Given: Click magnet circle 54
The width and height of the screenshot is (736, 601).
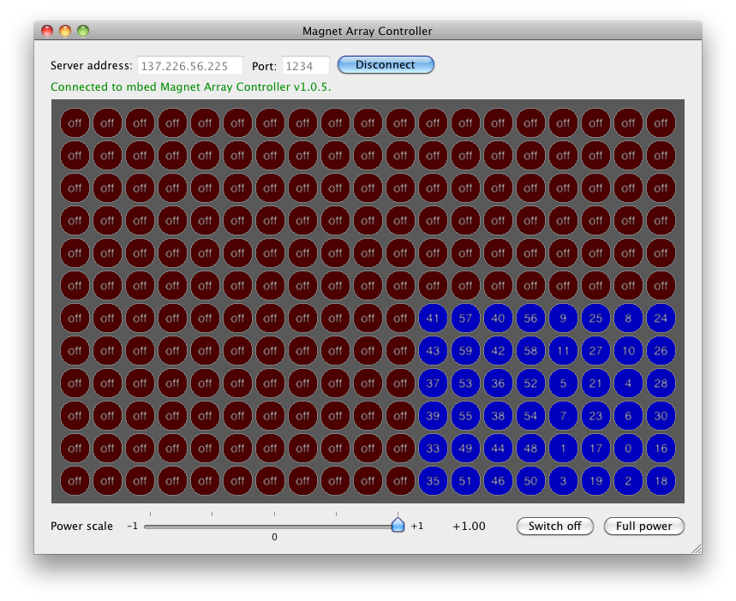Looking at the screenshot, I should 530,416.
